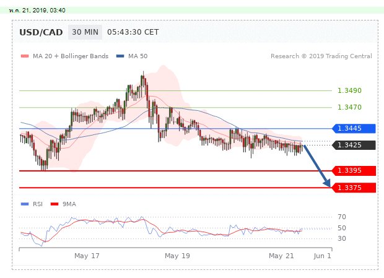This screenshot has width=384, height=278.
Task: Click the 9MA legend label
Action: (x=69, y=204)
